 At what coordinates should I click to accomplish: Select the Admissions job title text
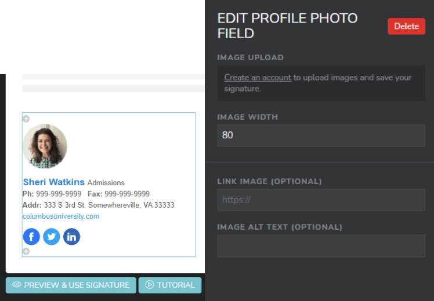tap(106, 183)
